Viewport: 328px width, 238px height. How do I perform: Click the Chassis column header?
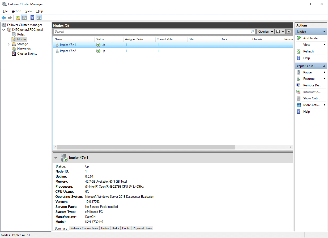pyautogui.click(x=267, y=39)
